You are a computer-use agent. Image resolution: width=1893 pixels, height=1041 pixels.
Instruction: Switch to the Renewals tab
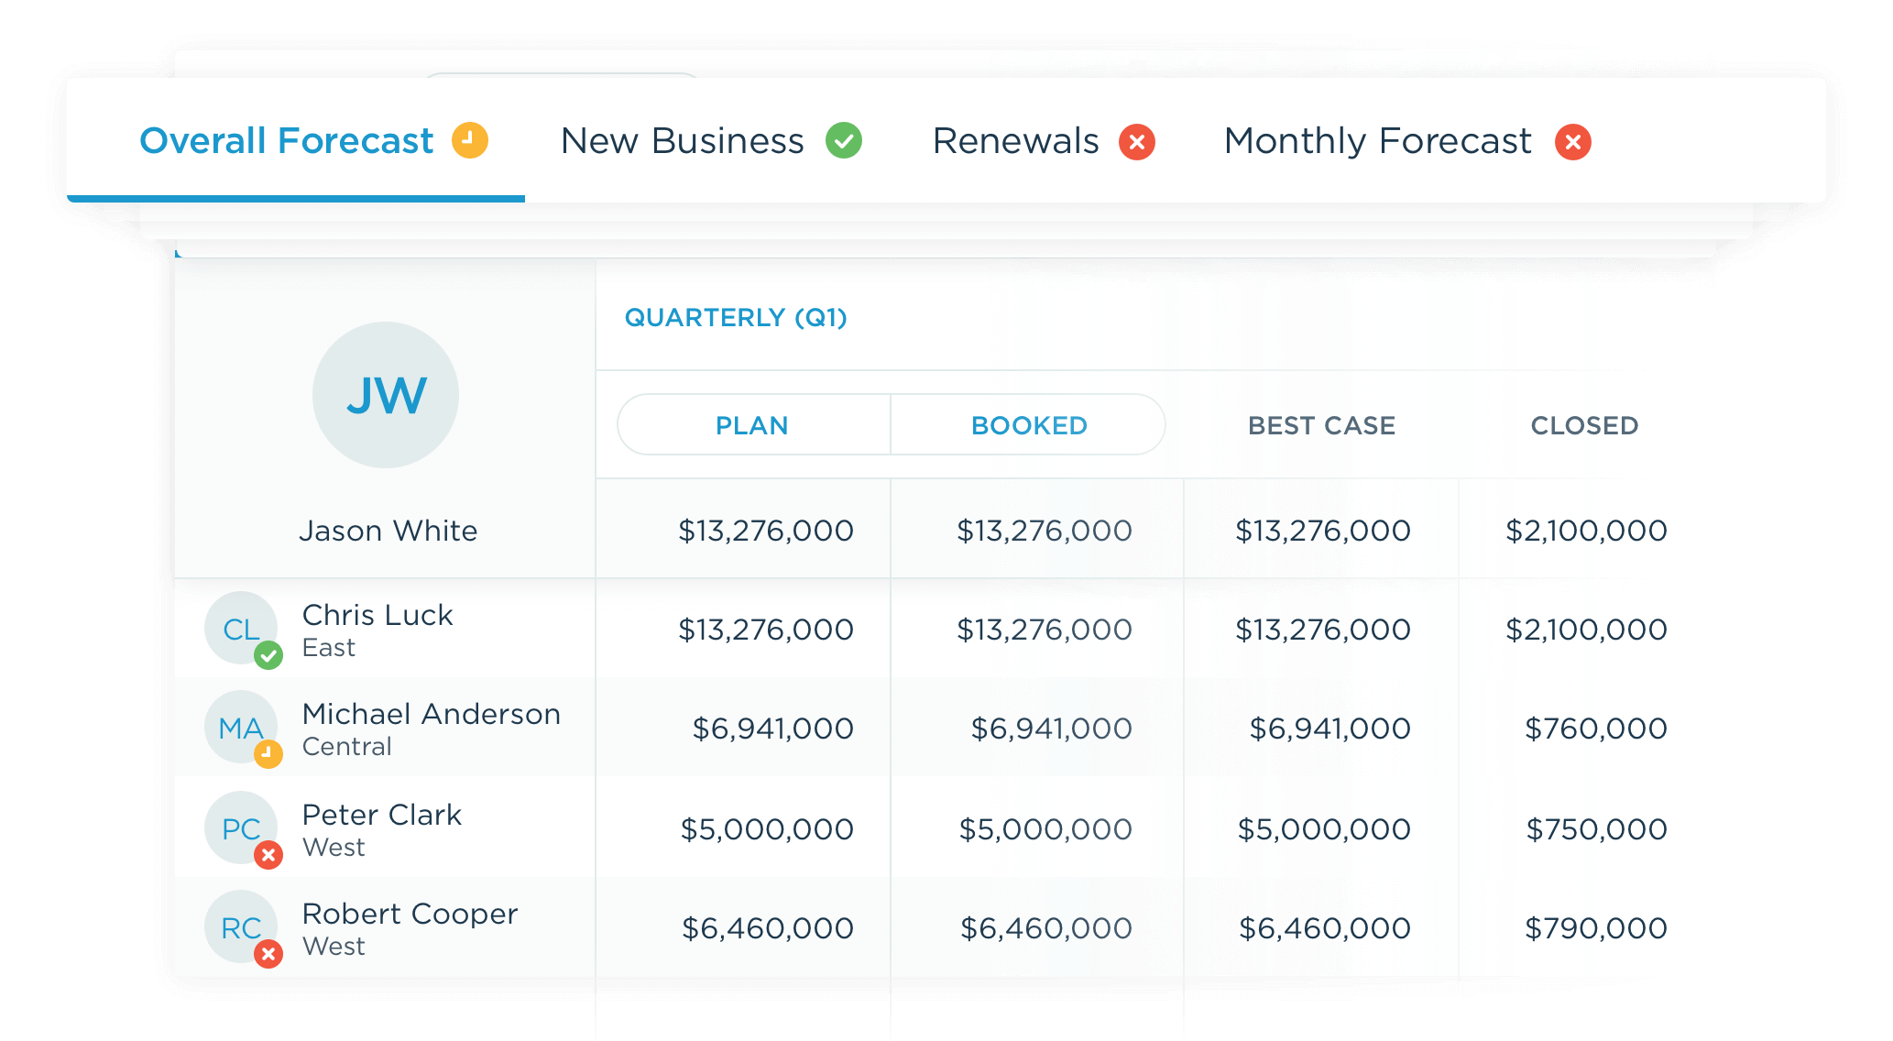point(1017,140)
